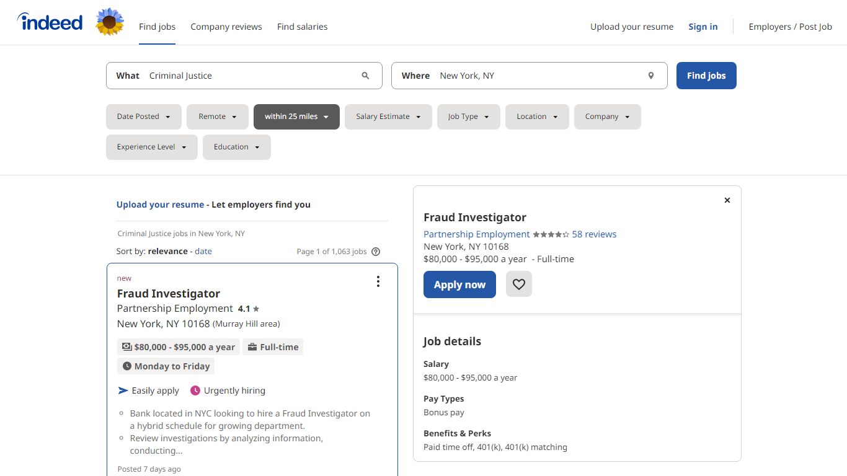Click the Apply now button
Image resolution: width=847 pixels, height=476 pixels.
(459, 284)
